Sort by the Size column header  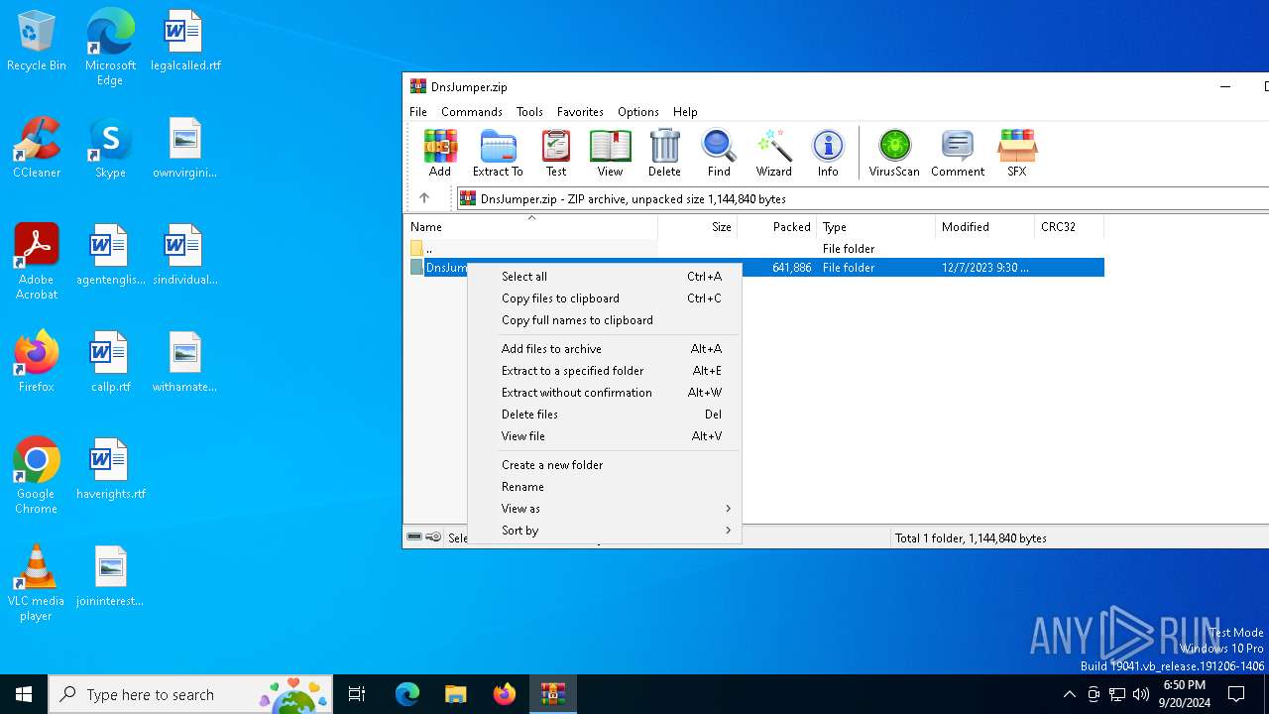pyautogui.click(x=698, y=227)
